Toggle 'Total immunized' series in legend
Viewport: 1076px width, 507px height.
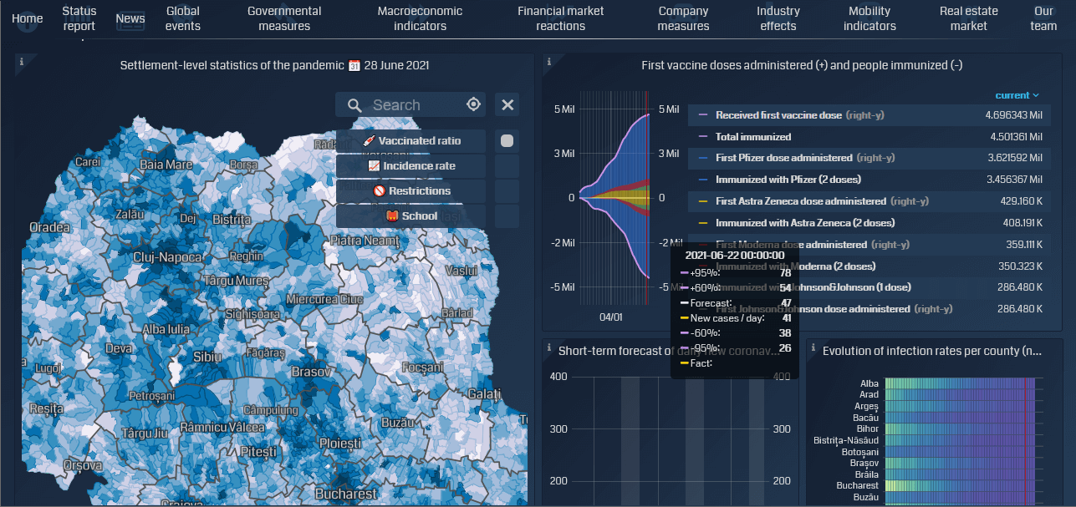(x=752, y=137)
